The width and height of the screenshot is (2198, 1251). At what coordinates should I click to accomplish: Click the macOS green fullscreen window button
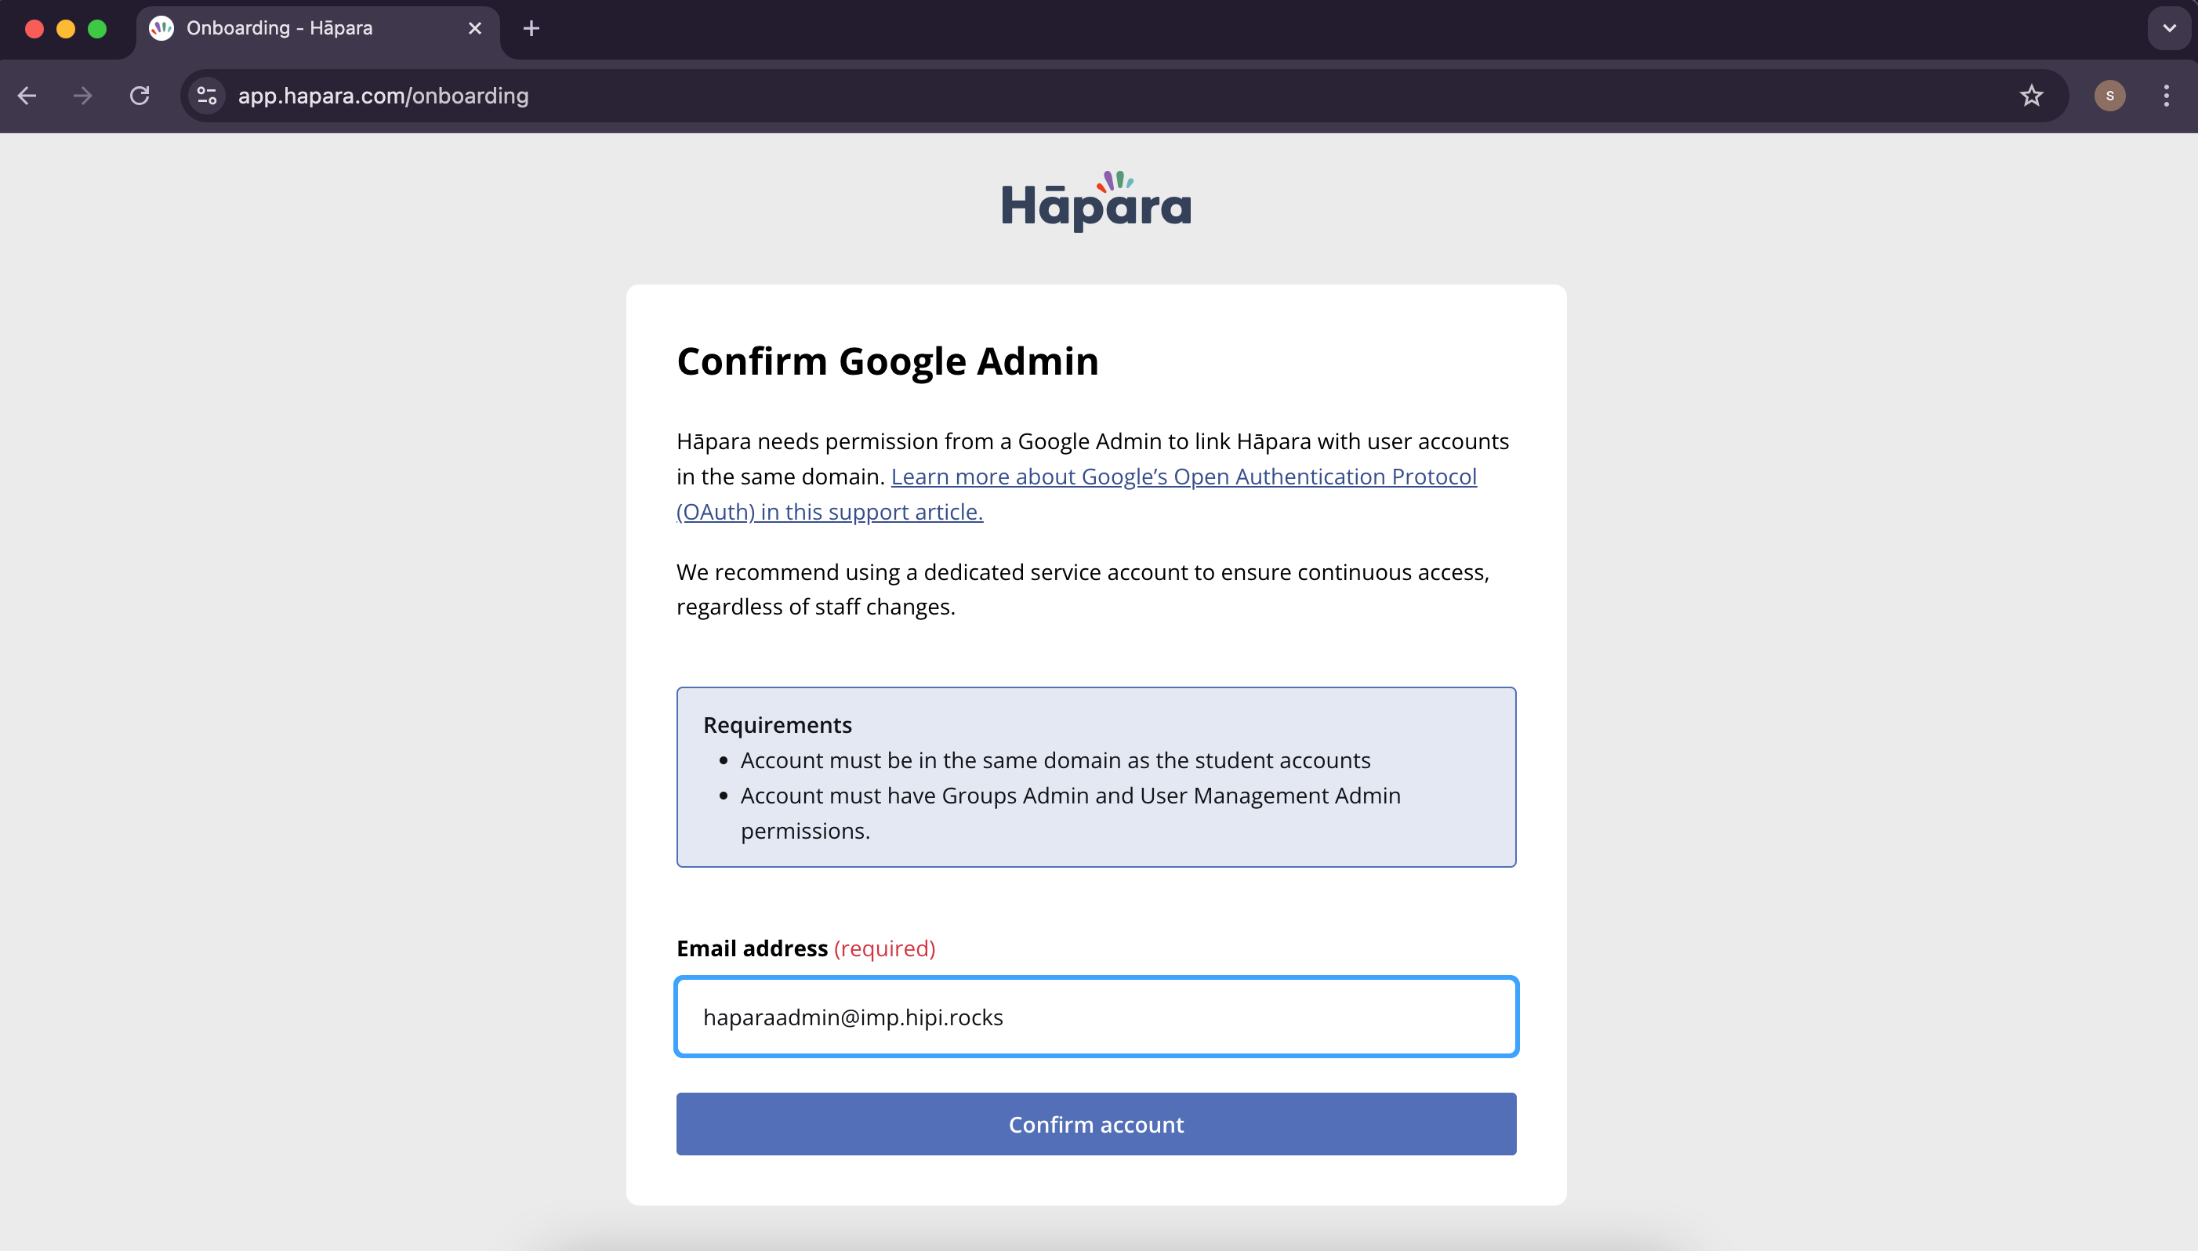click(x=97, y=29)
